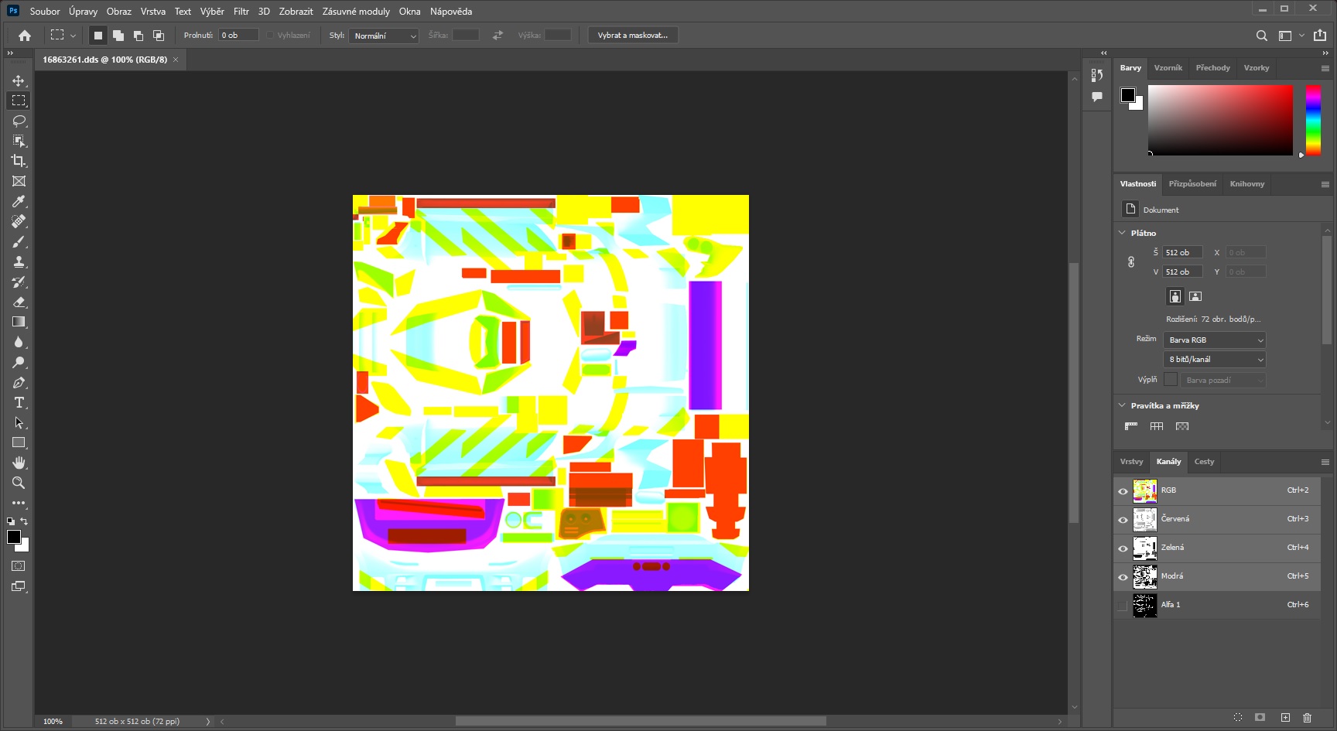
Task: Select the Frame tool
Action: coord(19,181)
